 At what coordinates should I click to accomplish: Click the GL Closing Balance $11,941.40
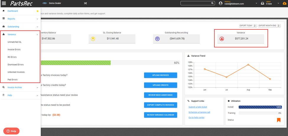point(113,39)
